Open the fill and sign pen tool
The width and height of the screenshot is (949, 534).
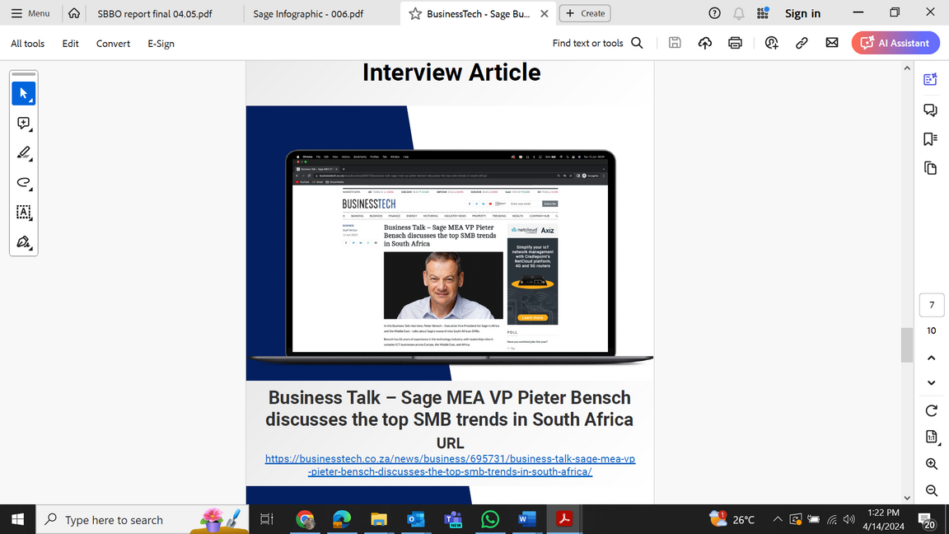click(x=24, y=241)
